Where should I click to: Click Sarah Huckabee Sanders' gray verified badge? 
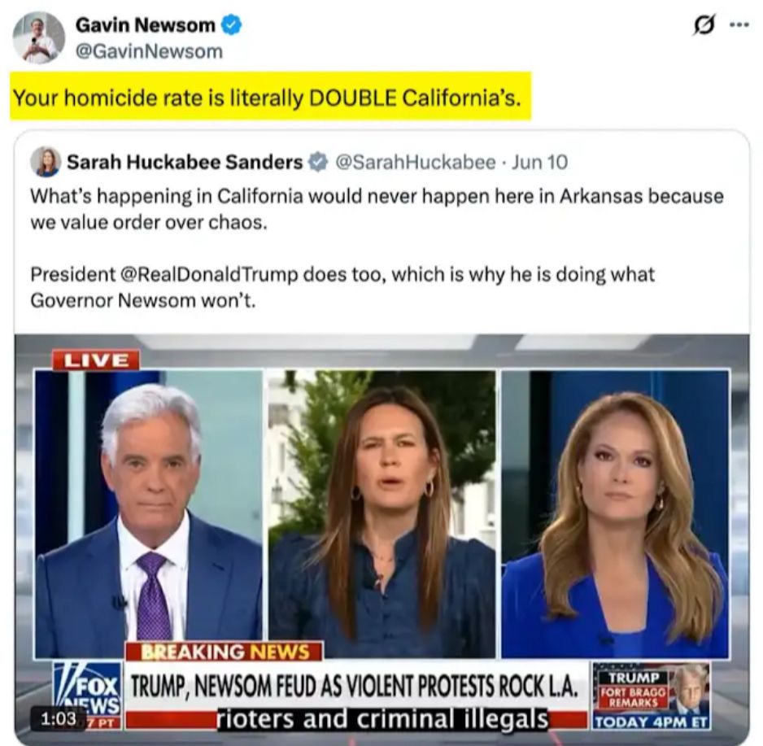click(x=318, y=162)
